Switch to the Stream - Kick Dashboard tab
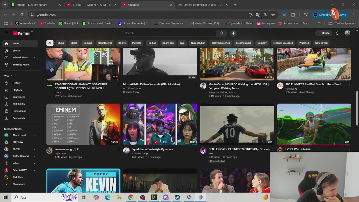 pyautogui.click(x=36, y=5)
